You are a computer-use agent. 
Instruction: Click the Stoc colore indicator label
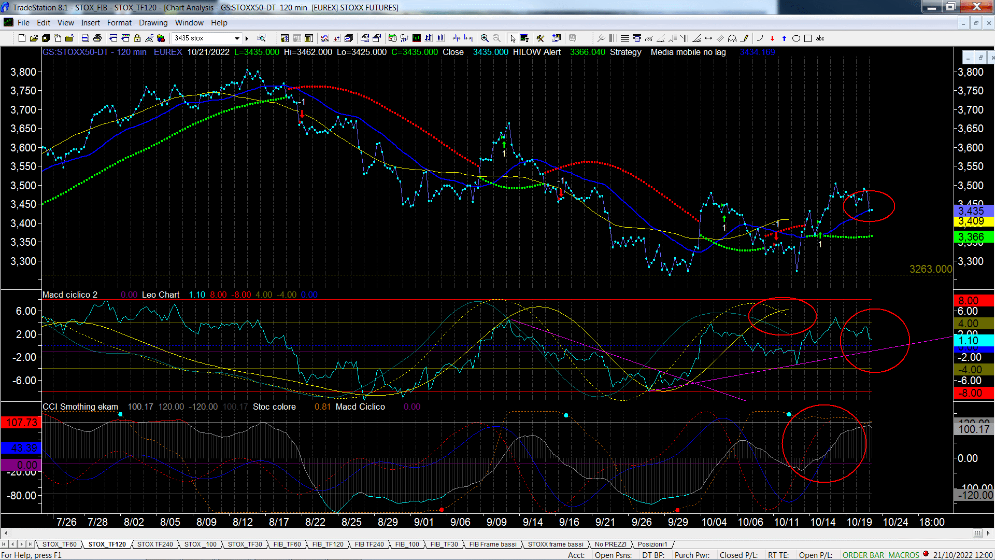(274, 407)
